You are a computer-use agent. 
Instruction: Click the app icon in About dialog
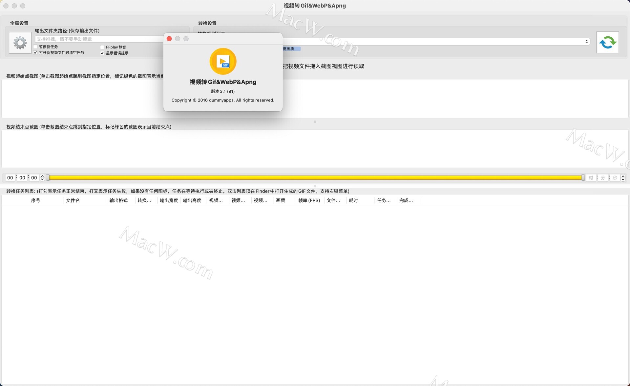223,61
